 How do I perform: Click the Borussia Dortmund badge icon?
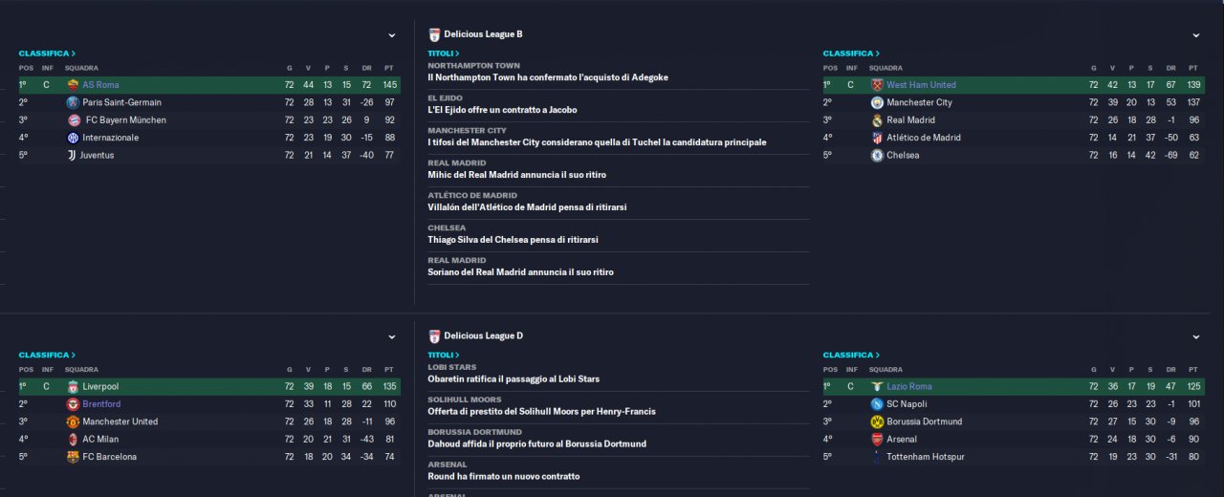pyautogui.click(x=877, y=421)
